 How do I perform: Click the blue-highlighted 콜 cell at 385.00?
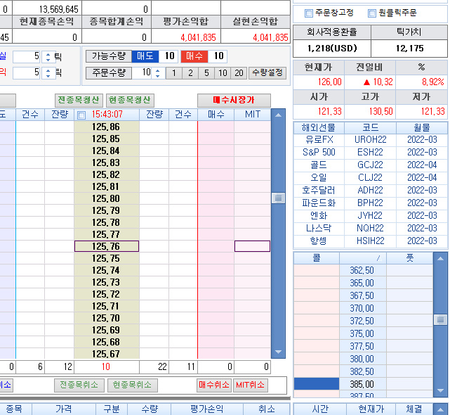click(x=317, y=384)
